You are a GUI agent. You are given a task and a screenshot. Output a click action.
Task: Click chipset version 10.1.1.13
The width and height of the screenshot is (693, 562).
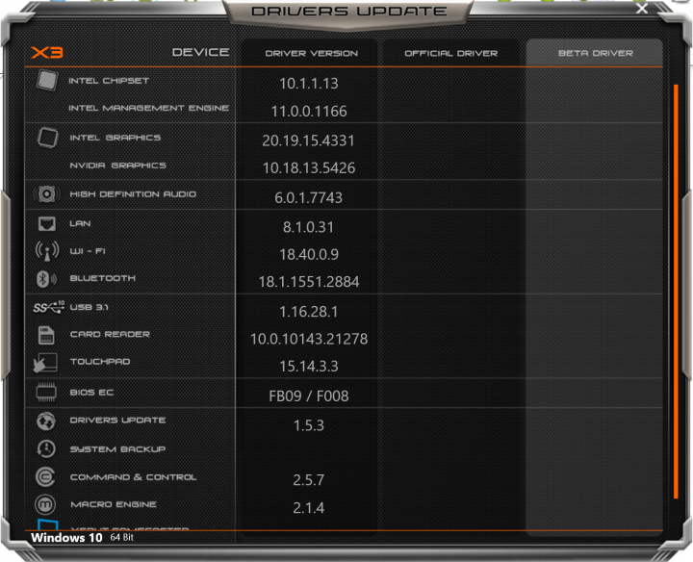tap(309, 84)
